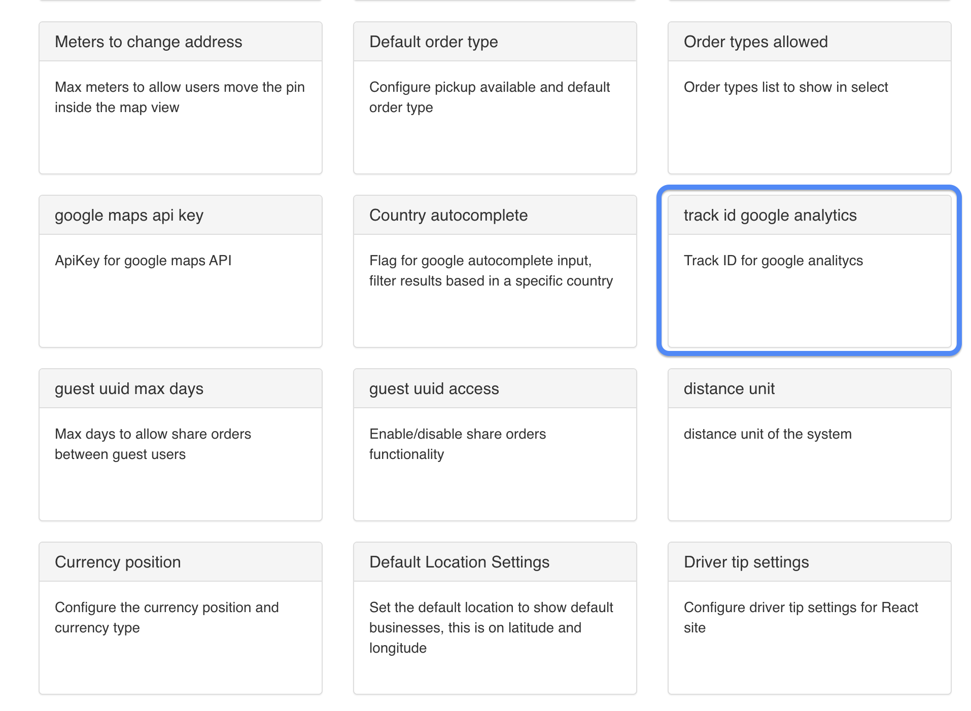Image resolution: width=971 pixels, height=711 pixels.
Task: Click text 'Max meters to allow users move the pin'
Action: pos(180,87)
